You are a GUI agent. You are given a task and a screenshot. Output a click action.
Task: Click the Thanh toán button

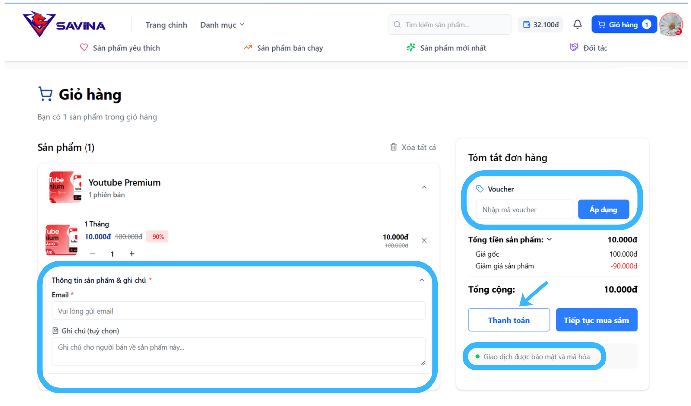coord(509,320)
